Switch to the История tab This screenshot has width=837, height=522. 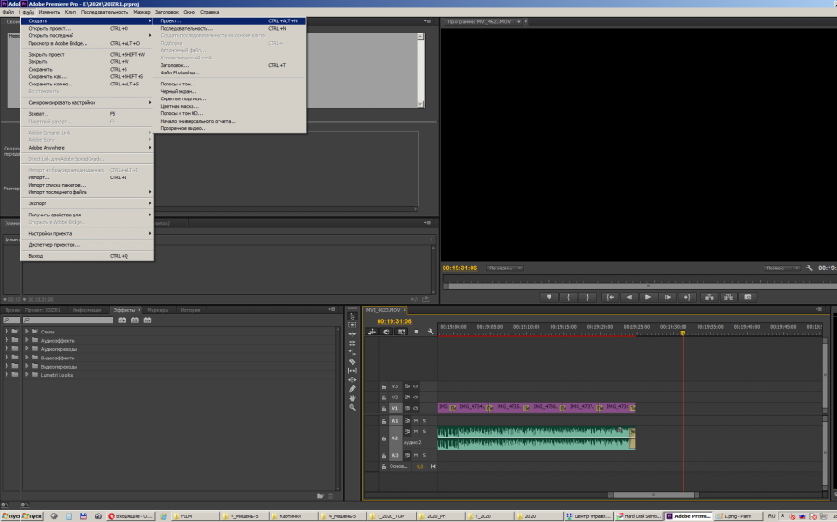coord(190,310)
